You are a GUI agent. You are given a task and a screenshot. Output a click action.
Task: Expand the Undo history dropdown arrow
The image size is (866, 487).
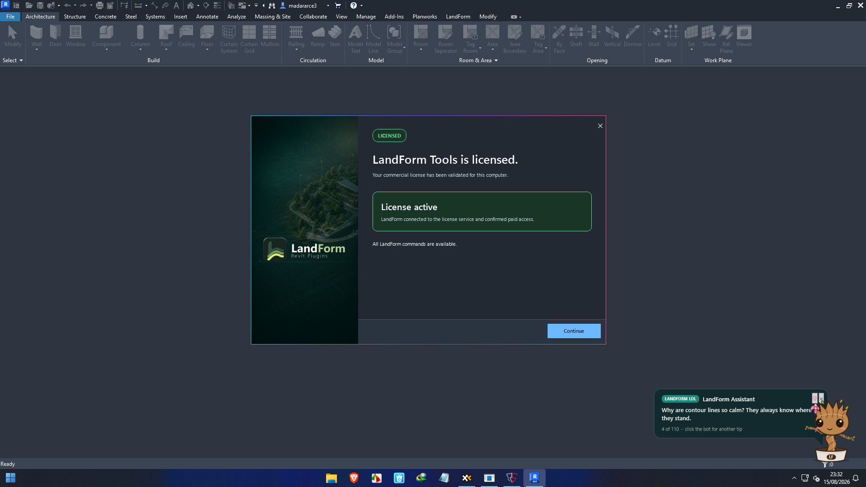tap(75, 6)
